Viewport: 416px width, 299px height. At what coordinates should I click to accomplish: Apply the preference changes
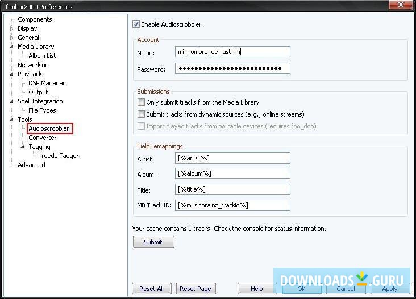390,289
